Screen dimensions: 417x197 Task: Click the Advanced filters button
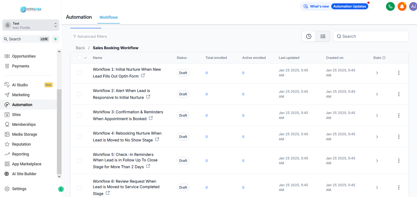point(90,36)
